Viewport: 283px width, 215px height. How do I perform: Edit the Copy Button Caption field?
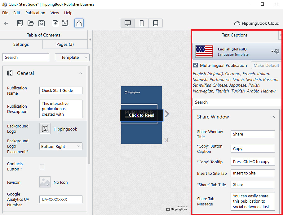coord(253,149)
